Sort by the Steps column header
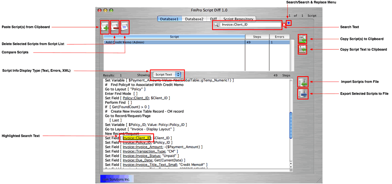Image resolution: width=392 pixels, height=184 pixels. 257,37
